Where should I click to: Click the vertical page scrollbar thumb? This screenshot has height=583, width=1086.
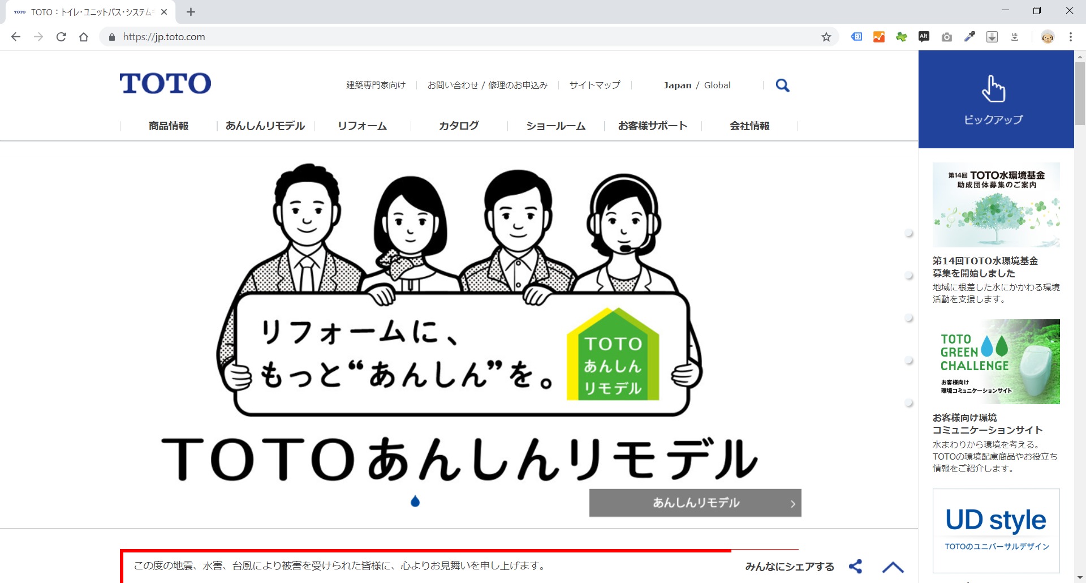(x=1080, y=93)
